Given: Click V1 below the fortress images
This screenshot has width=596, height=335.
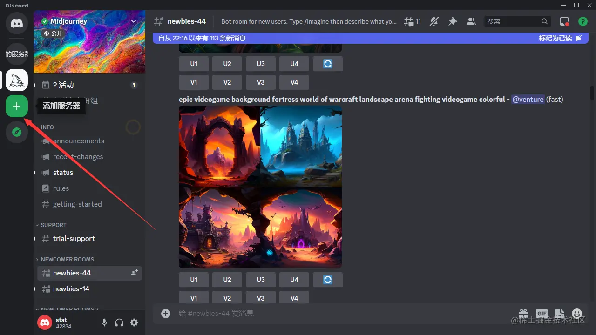Looking at the screenshot, I should [x=194, y=297].
